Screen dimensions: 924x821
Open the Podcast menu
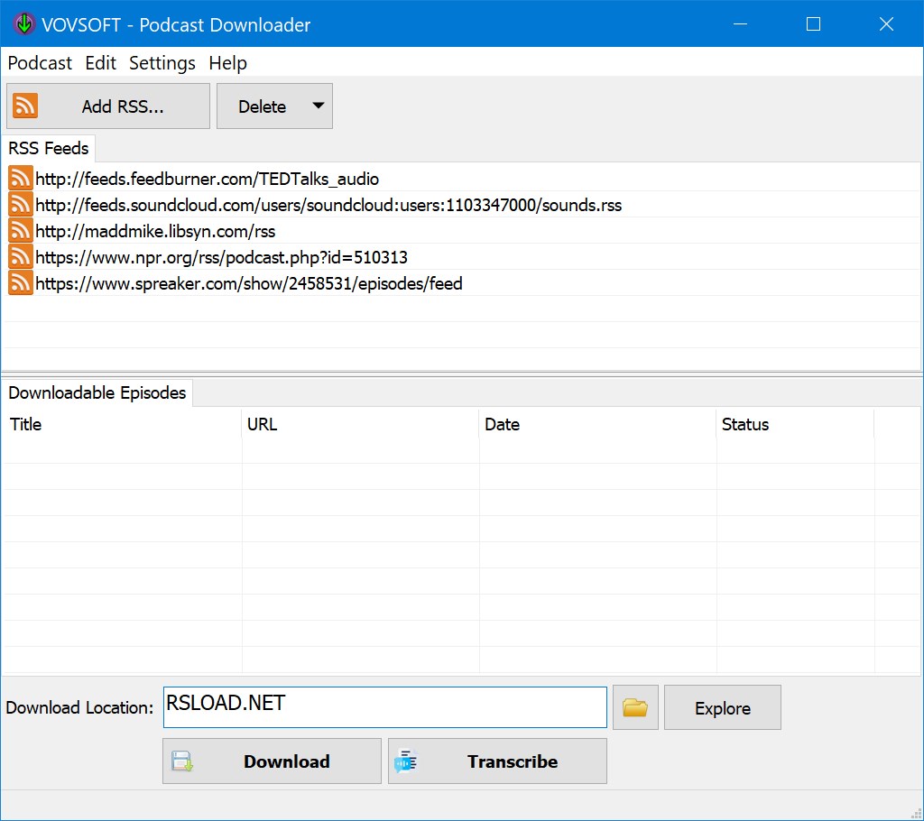pyautogui.click(x=39, y=63)
